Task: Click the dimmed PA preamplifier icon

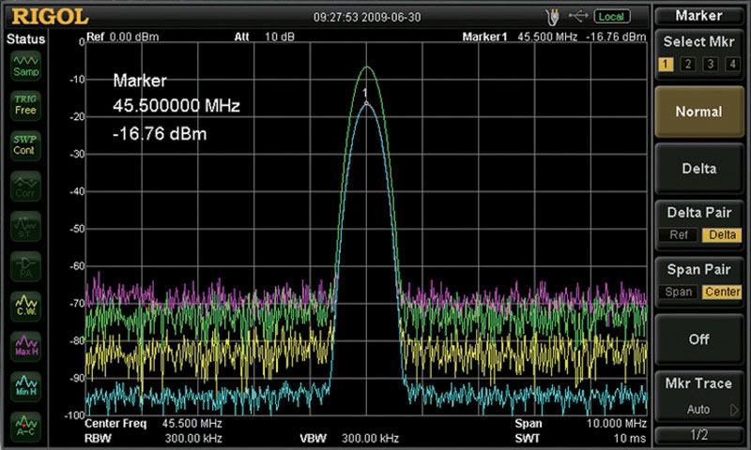Action: coord(26,266)
